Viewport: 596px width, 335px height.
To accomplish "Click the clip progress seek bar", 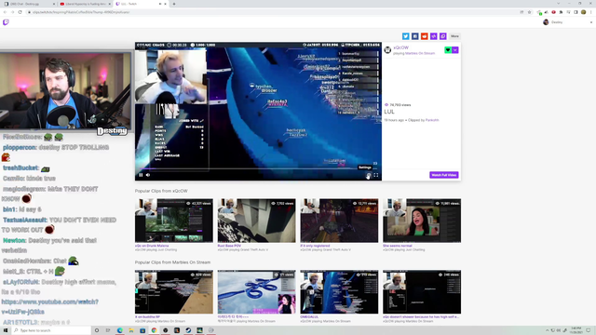I will [258, 168].
